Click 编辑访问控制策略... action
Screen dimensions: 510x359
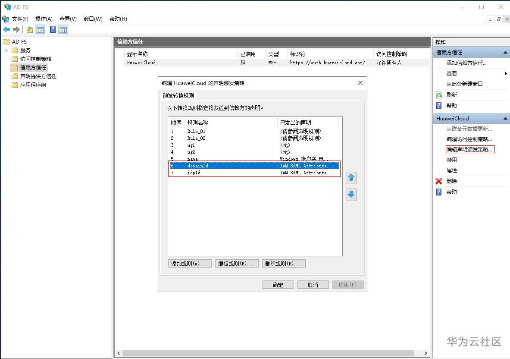coord(469,139)
